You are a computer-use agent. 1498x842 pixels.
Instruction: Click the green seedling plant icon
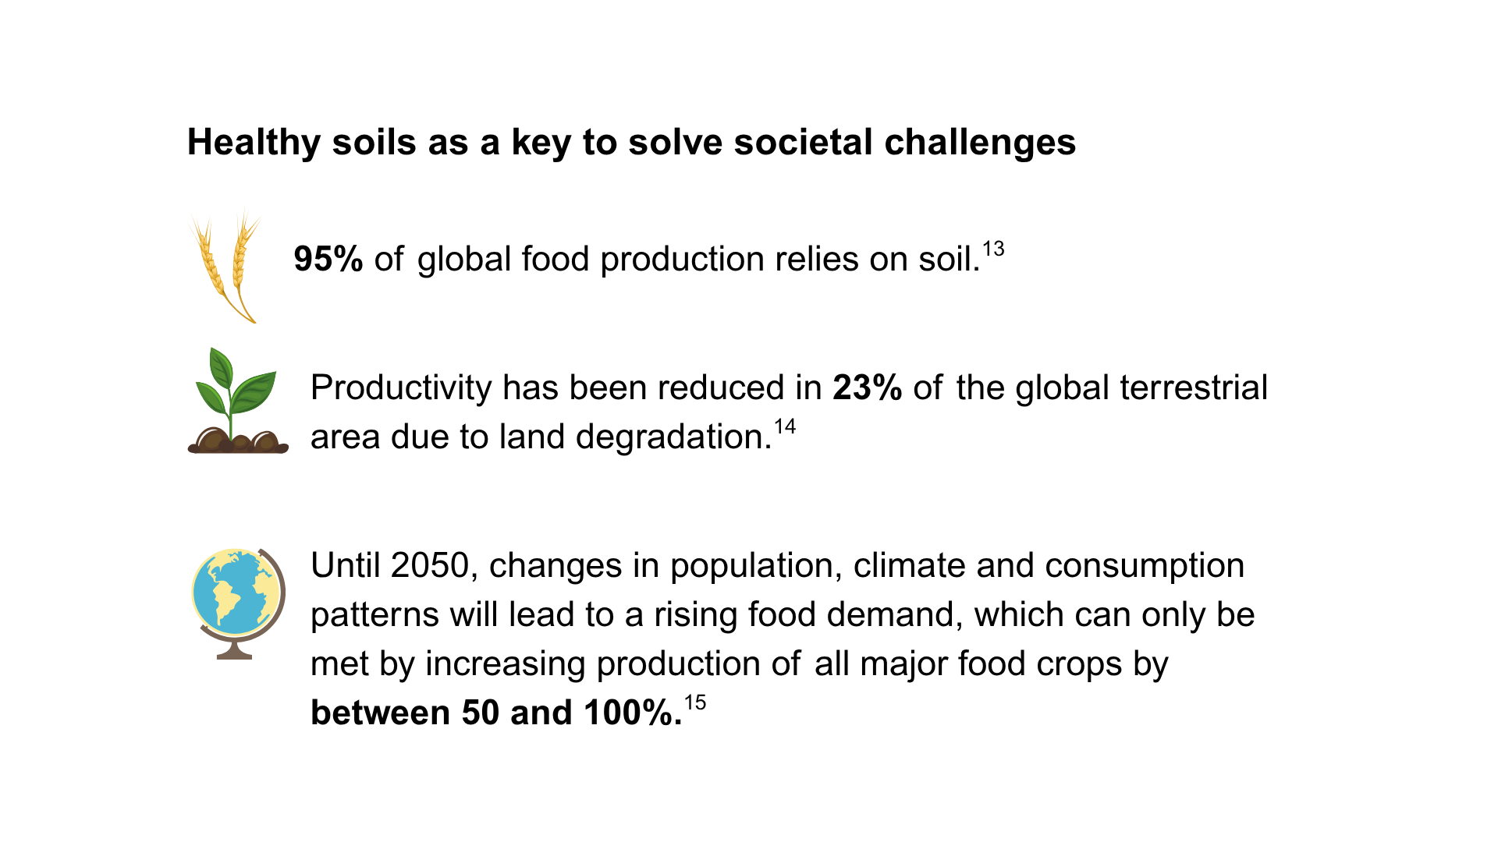pyautogui.click(x=238, y=401)
